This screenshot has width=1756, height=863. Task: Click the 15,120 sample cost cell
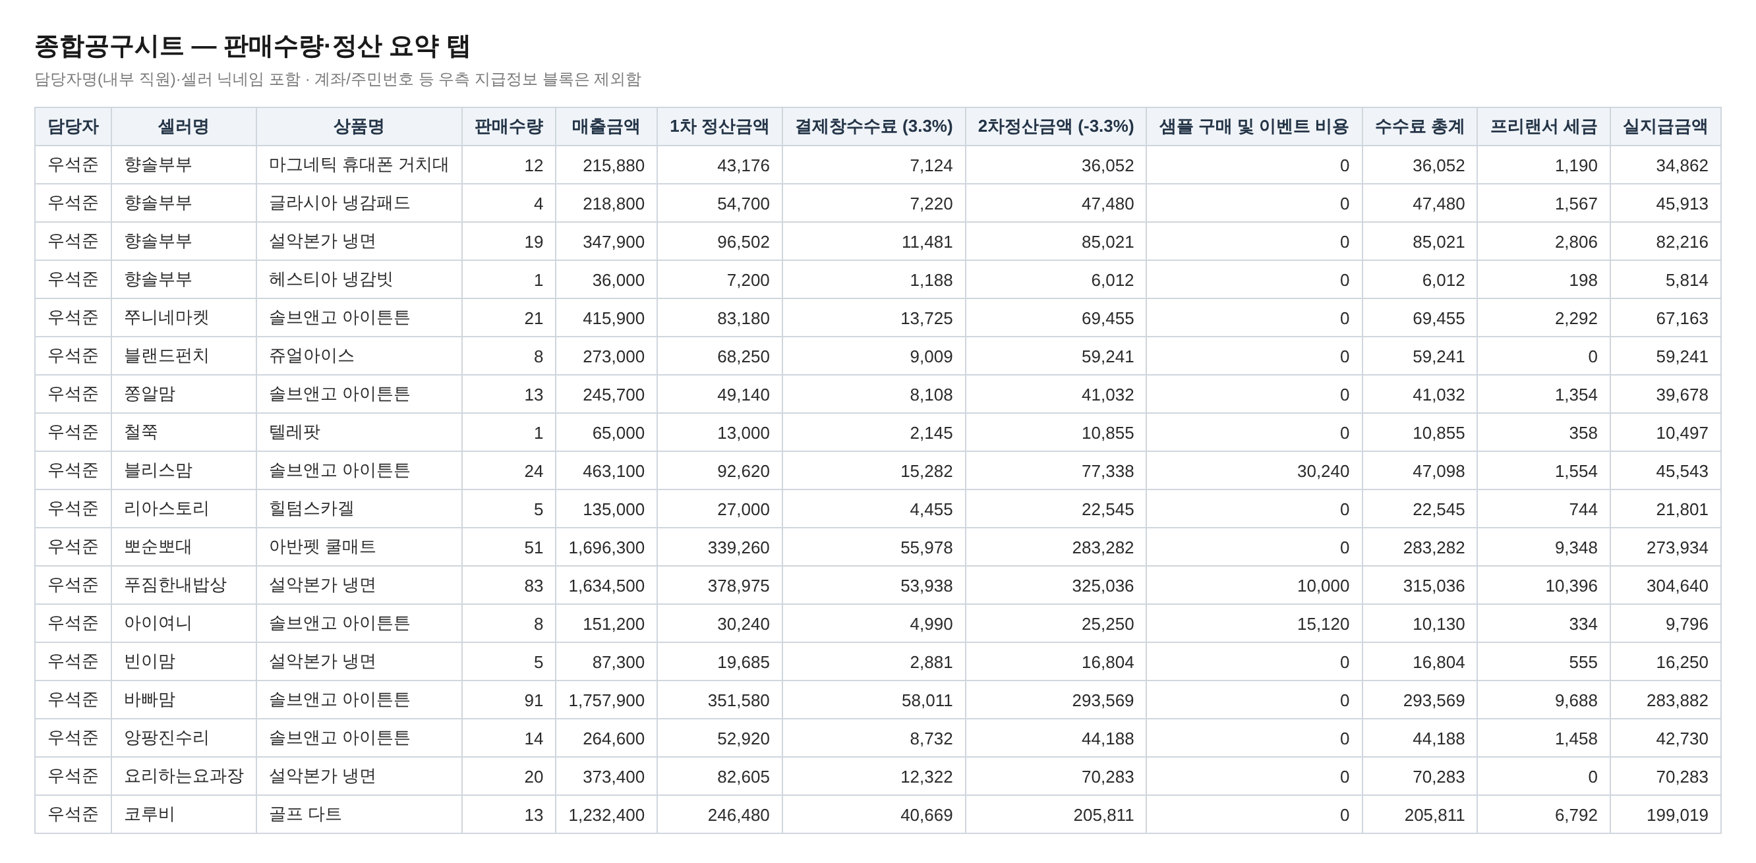pyautogui.click(x=1254, y=623)
